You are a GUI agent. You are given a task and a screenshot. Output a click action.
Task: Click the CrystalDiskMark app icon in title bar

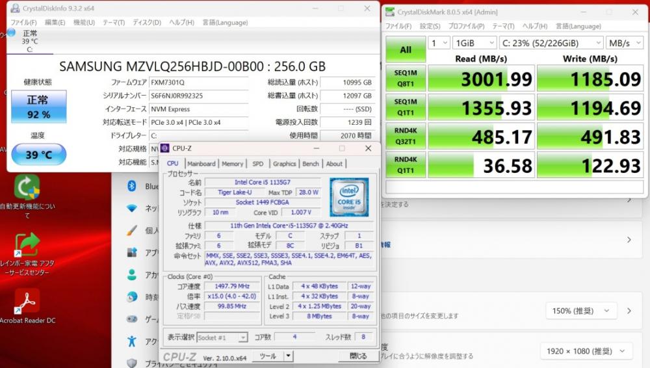[x=389, y=12]
